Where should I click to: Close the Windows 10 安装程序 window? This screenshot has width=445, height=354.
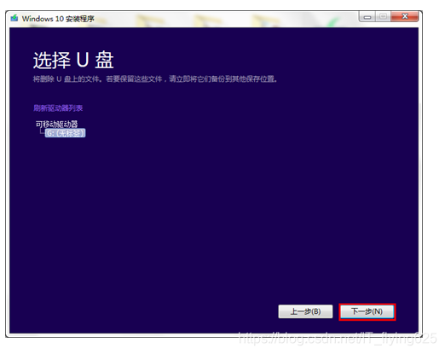pyautogui.click(x=405, y=16)
